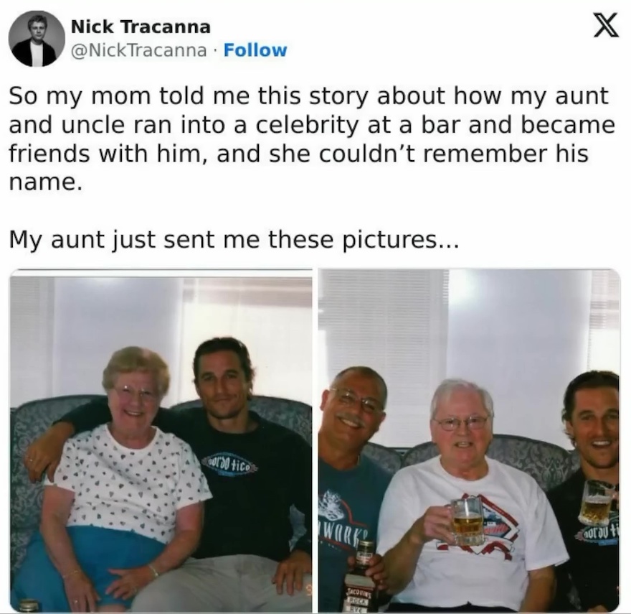The image size is (631, 614).
Task: Click the 'My aunt just sent me' line
Action: pyautogui.click(x=234, y=239)
